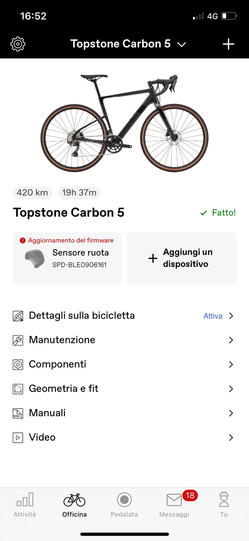
Task: Click the Componenti nut icon
Action: tap(18, 365)
